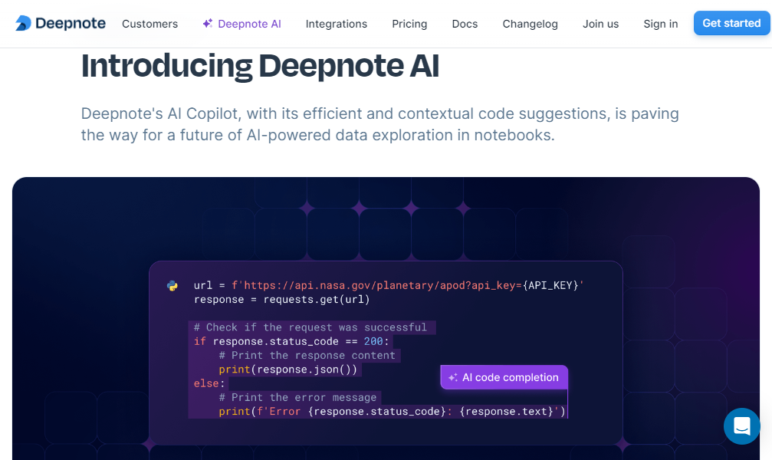Open the chat support bubble
This screenshot has height=460, width=772.
pyautogui.click(x=741, y=426)
